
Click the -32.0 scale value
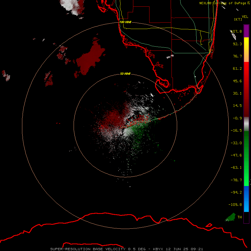236,143
